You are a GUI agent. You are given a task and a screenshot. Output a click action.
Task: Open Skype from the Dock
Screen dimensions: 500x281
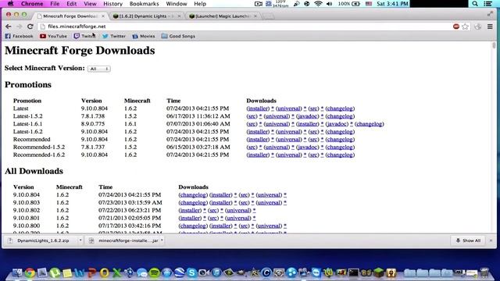click(191, 272)
